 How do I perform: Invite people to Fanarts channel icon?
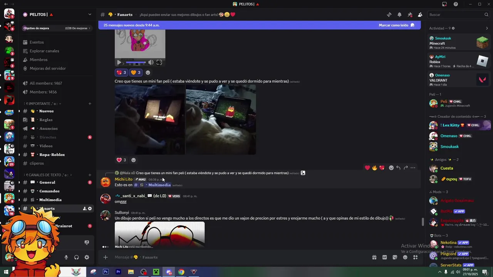(84, 209)
